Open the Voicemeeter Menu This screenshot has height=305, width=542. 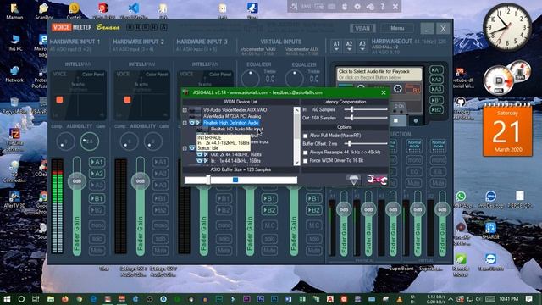tap(397, 28)
